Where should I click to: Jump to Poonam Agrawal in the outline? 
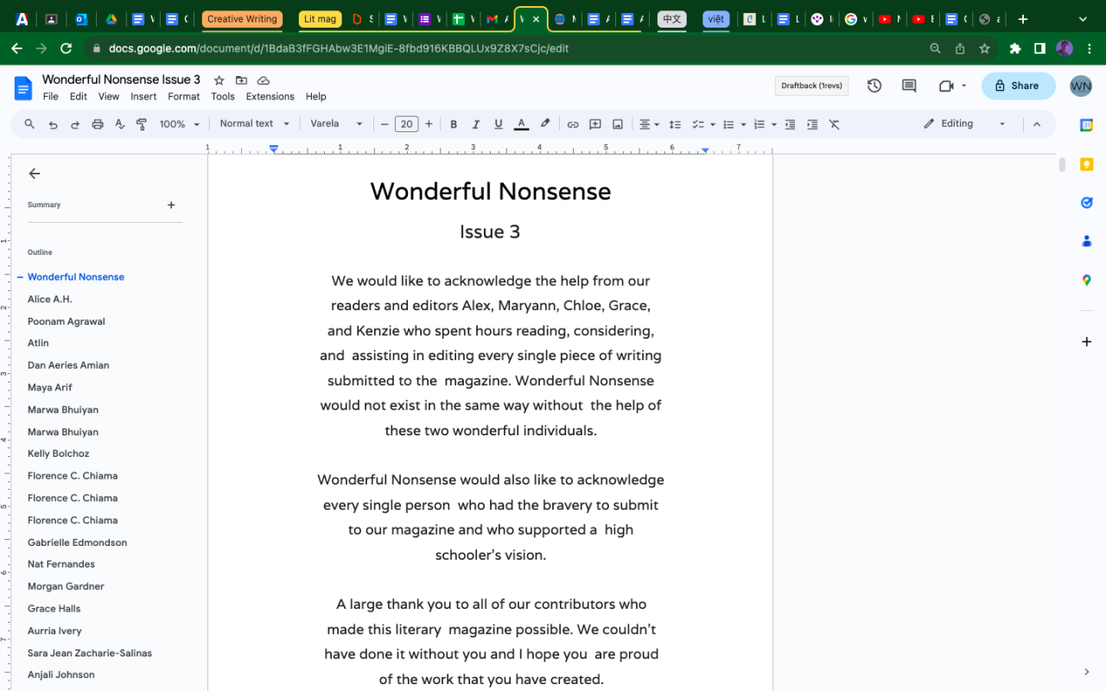point(67,321)
